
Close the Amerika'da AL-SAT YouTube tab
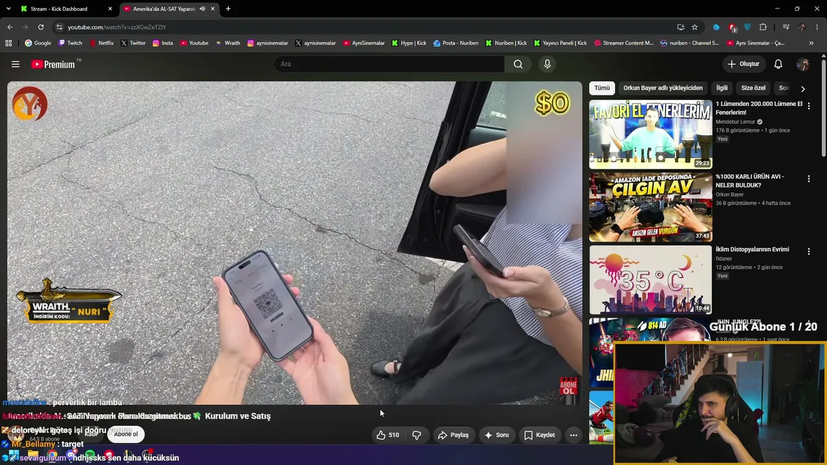[213, 9]
